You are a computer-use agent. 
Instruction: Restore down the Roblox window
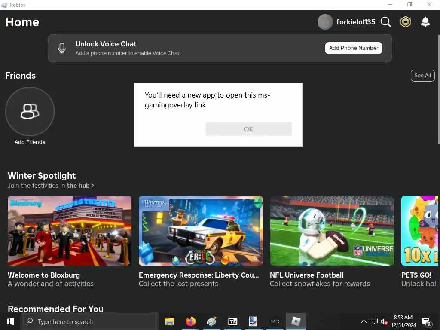409,4
